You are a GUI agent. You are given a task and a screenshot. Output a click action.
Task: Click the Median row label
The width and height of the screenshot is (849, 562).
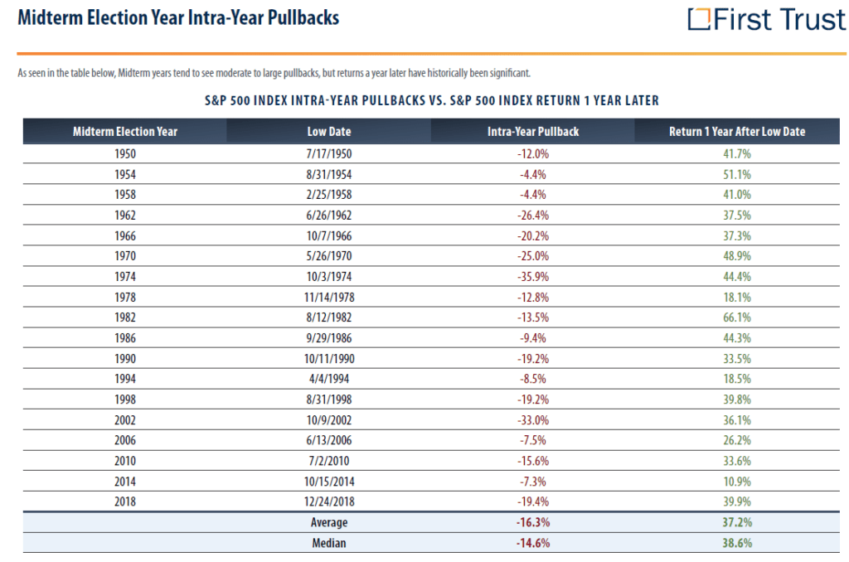pyautogui.click(x=328, y=544)
